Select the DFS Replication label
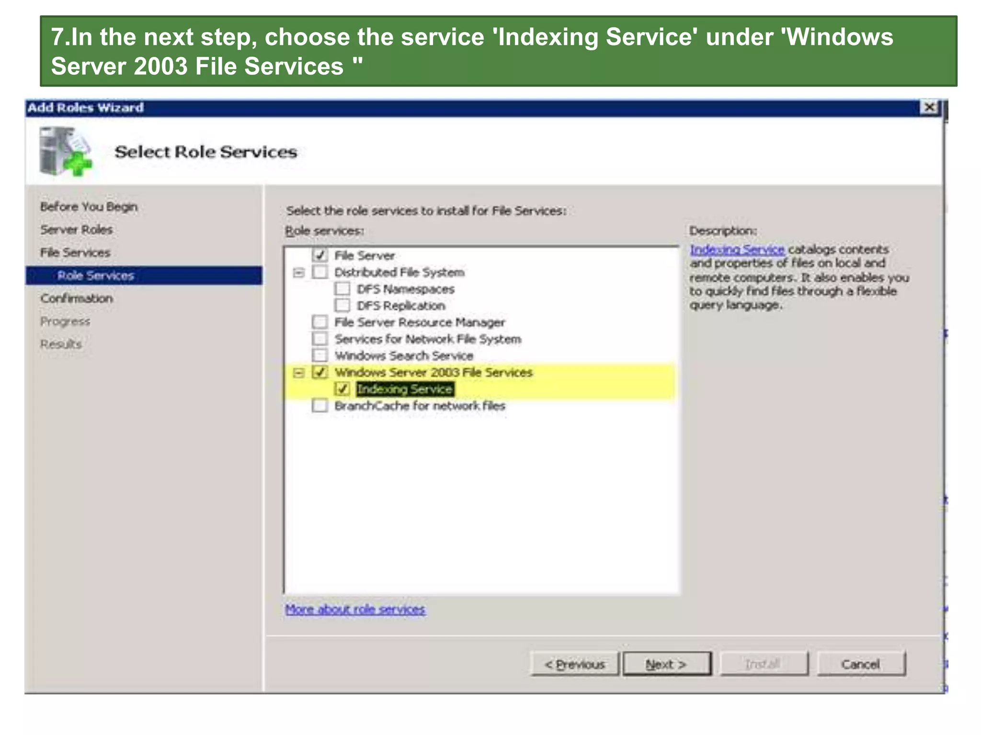The width and height of the screenshot is (981, 735). [401, 305]
